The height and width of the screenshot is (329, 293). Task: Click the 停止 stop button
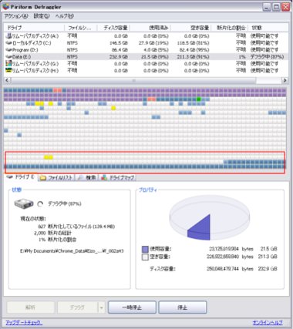183,307
